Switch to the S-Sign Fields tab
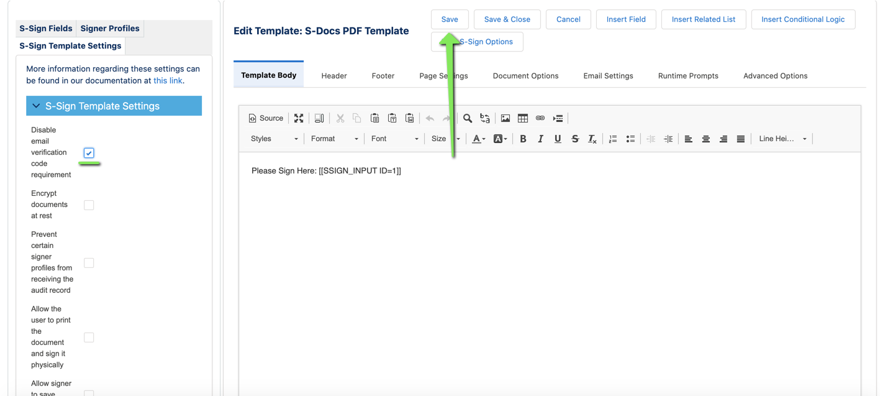Image resolution: width=880 pixels, height=396 pixels. [x=46, y=29]
